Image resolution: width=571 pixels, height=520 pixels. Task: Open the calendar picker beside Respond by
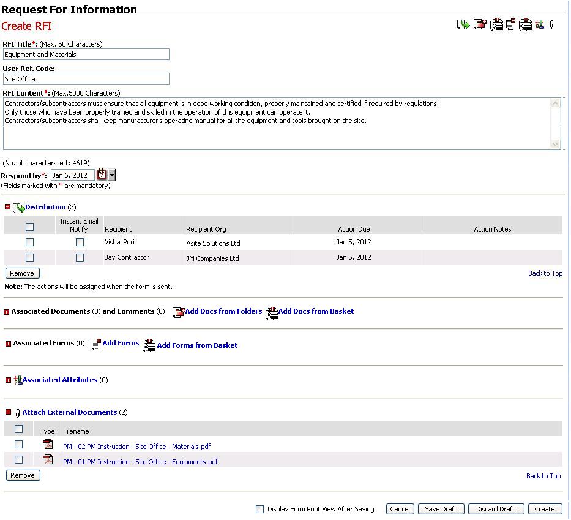click(102, 175)
